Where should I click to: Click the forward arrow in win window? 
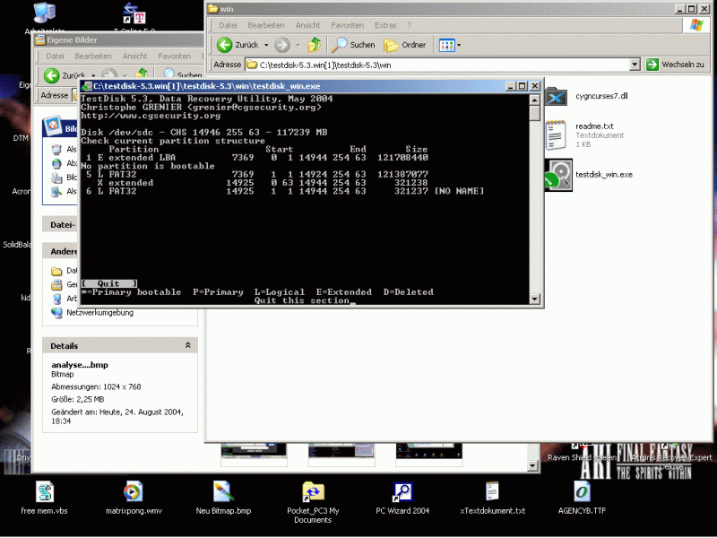[282, 45]
